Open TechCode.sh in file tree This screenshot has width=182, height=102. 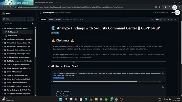click(12, 36)
